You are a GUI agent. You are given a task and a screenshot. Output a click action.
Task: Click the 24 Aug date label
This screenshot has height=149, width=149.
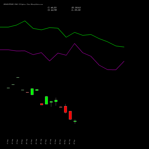(36, 142)
